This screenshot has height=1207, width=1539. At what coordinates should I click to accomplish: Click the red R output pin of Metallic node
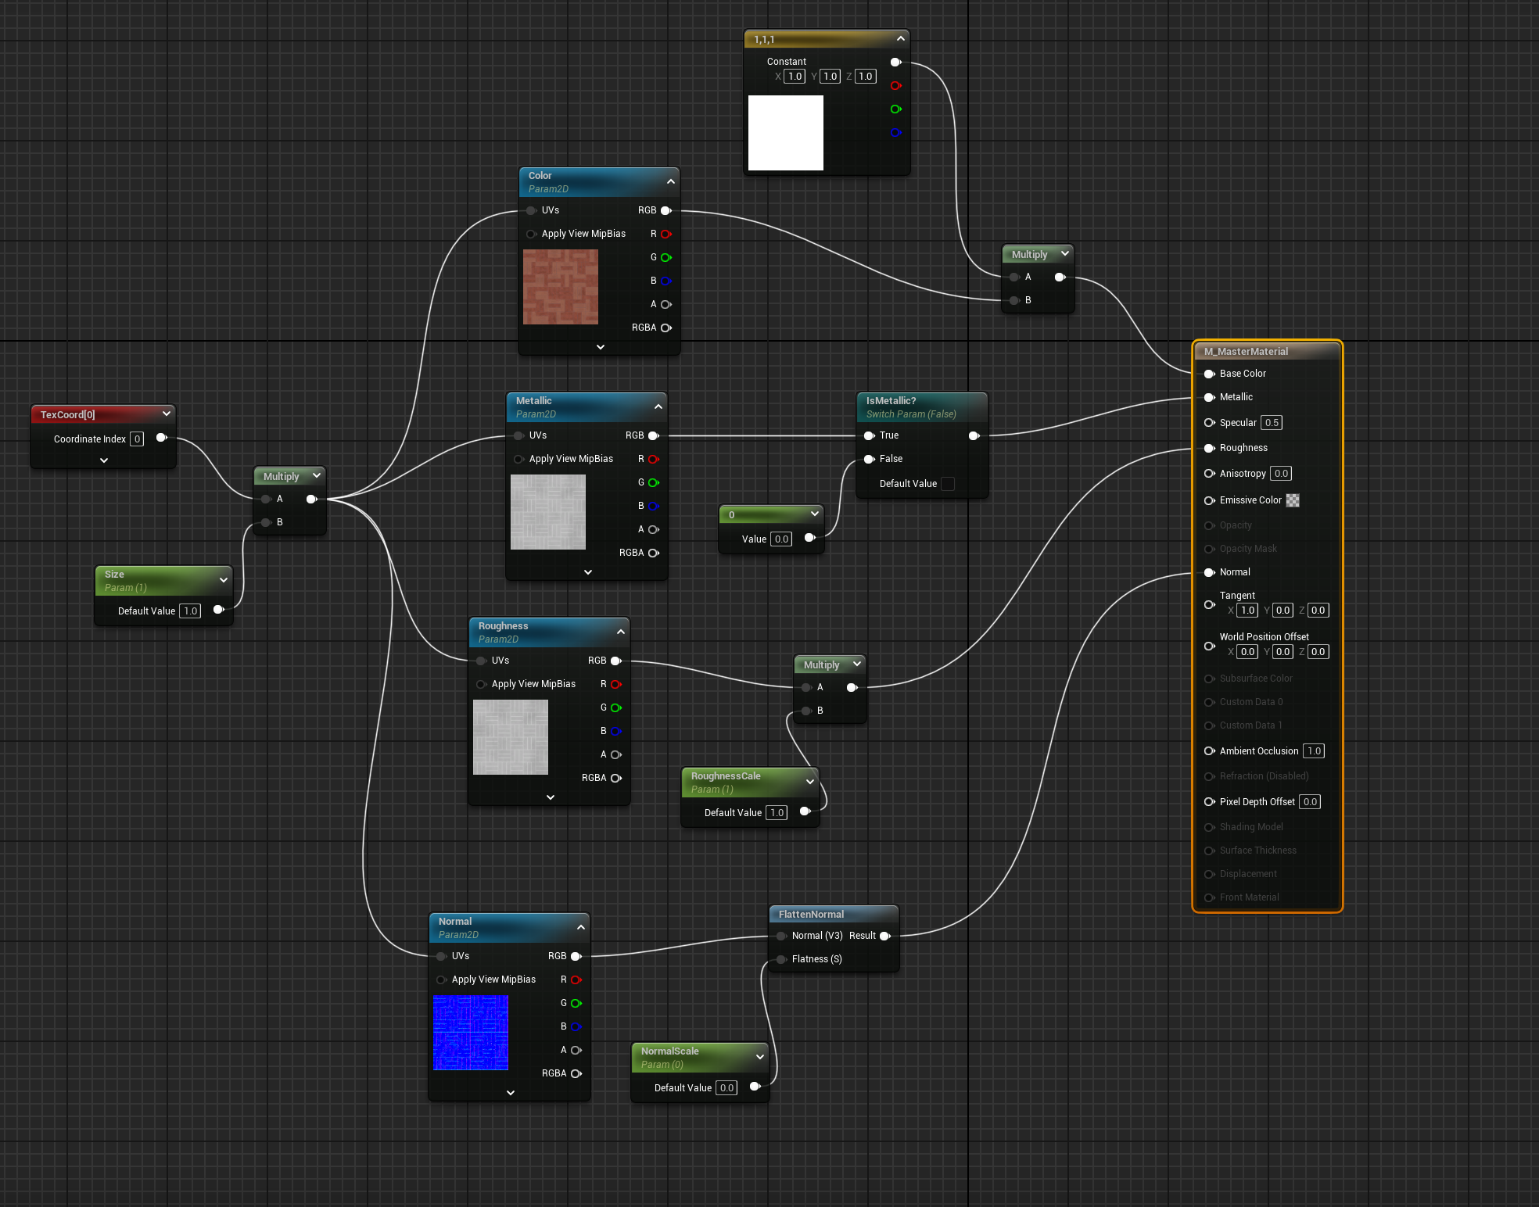point(654,459)
